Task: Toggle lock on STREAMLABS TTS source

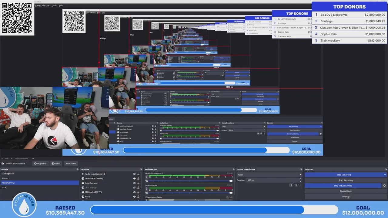Action: tap(139, 192)
